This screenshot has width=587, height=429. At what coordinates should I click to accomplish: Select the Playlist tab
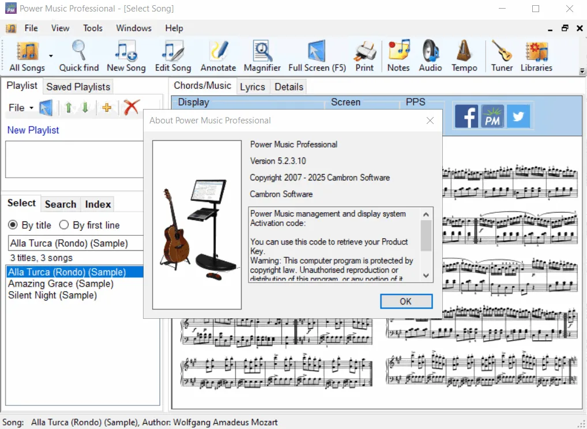(x=22, y=86)
